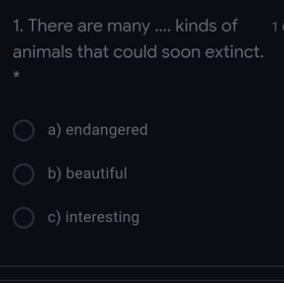Click the question text 'There are many'
The height and width of the screenshot is (283, 284).
[x=89, y=27]
